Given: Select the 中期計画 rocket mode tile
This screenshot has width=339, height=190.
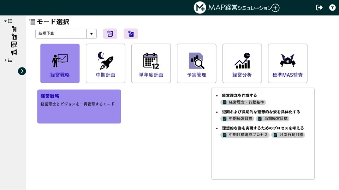Looking at the screenshot, I should (106, 64).
